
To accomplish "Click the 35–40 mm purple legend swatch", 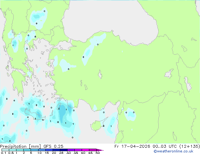I will [x=78, y=150].
